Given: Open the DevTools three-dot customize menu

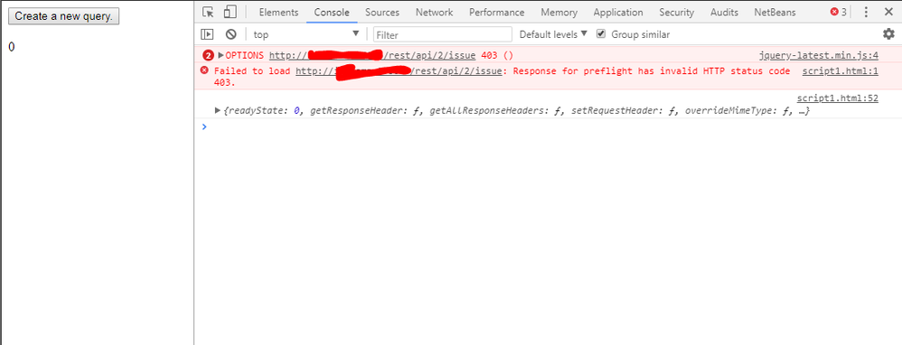Looking at the screenshot, I should point(866,12).
